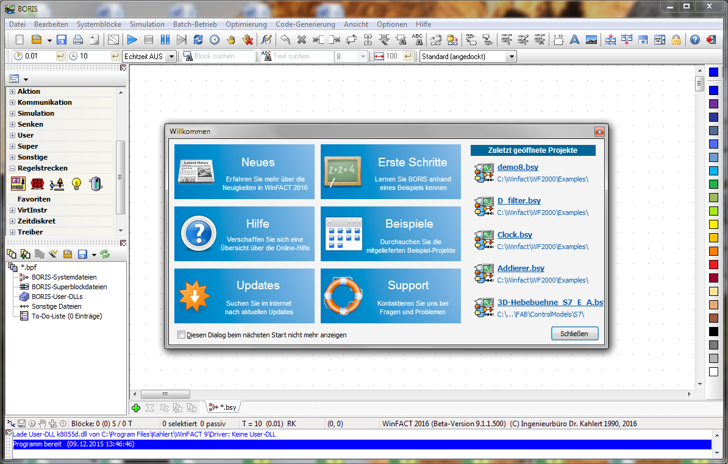This screenshot has width=728, height=464.
Task: Run a single simulation step icon
Action: coord(182,40)
